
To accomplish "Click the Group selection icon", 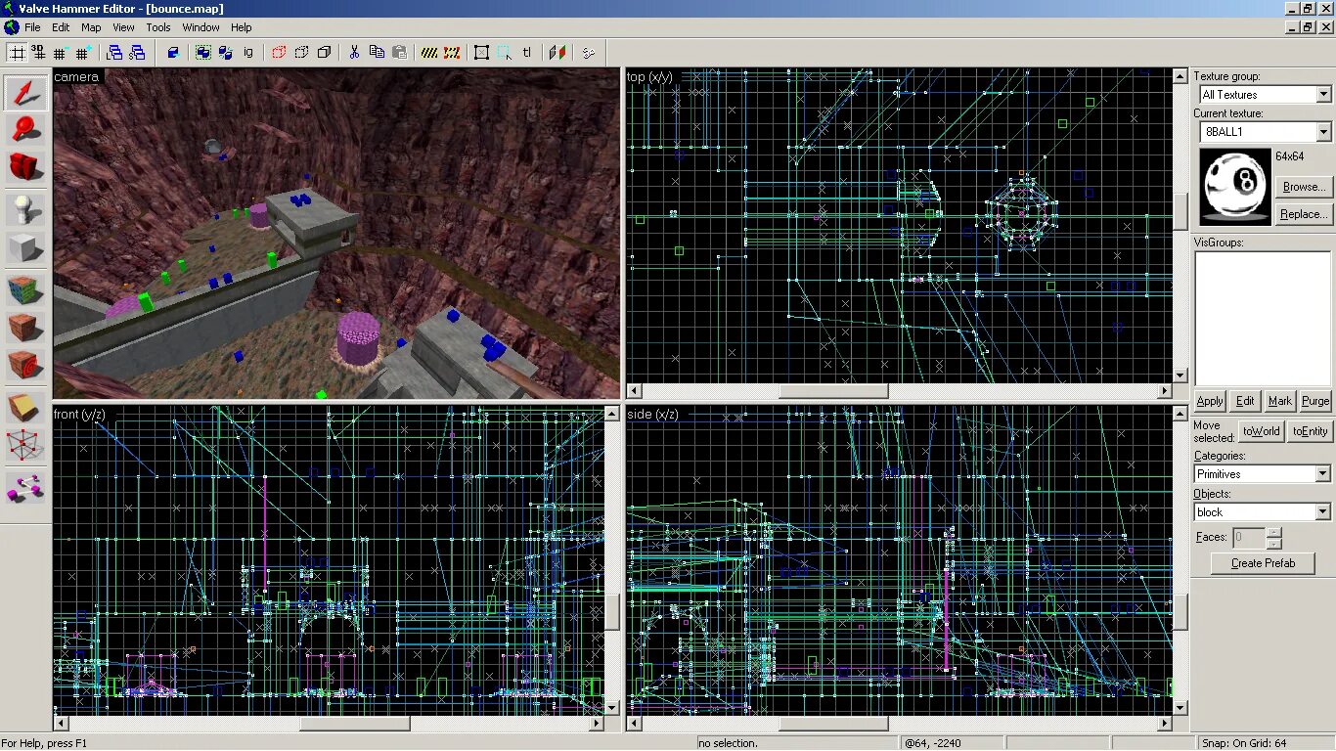I will click(203, 52).
